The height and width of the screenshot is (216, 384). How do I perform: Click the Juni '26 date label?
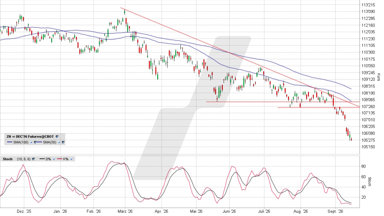click(x=229, y=211)
